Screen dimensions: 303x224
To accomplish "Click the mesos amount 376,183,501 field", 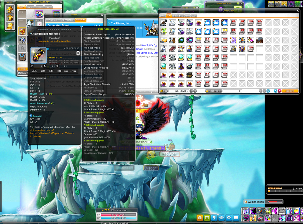I will tap(179, 91).
